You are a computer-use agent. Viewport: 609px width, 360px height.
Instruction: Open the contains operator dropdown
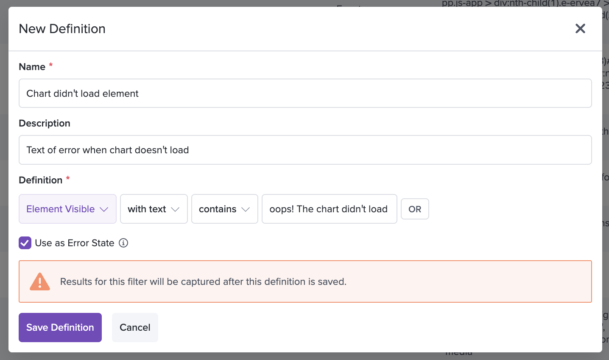(x=225, y=209)
